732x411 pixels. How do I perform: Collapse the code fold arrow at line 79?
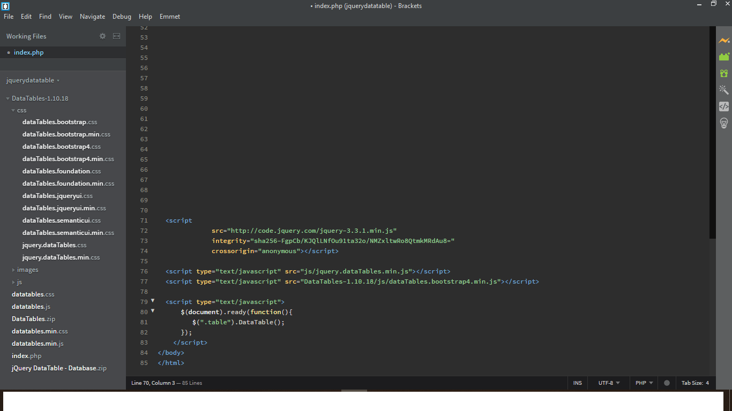click(153, 301)
